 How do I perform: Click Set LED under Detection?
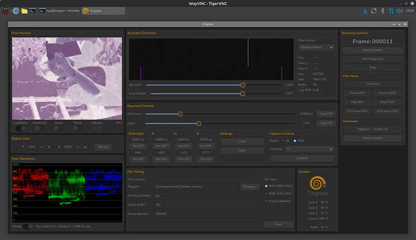(x=138, y=159)
